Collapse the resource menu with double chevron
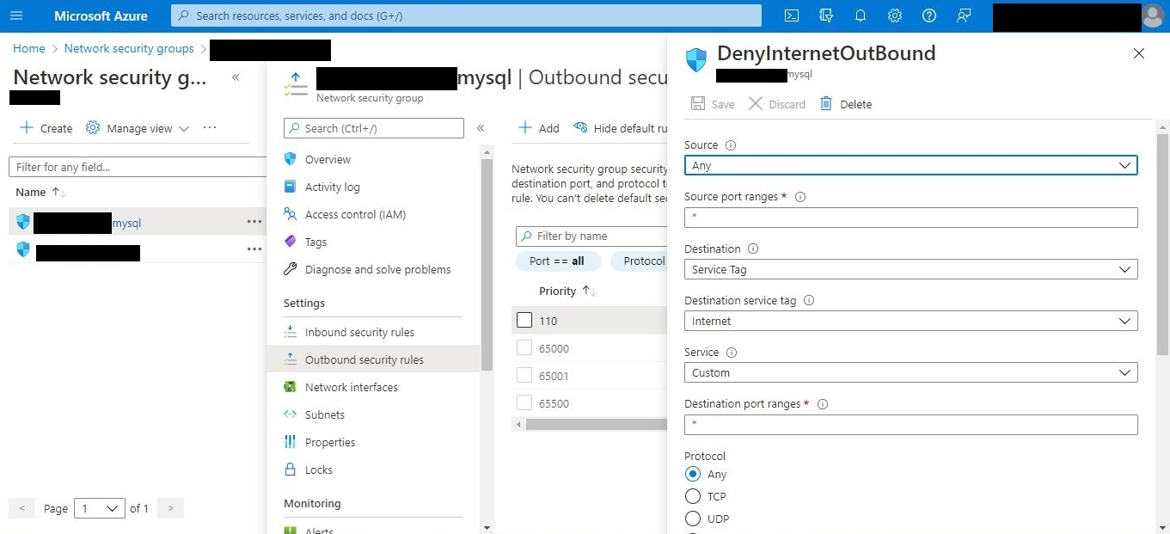This screenshot has width=1170, height=534. (x=481, y=128)
